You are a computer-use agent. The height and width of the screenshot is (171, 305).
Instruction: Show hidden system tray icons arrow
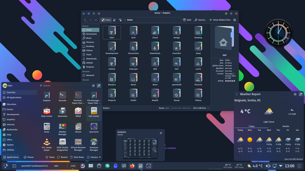280,166
